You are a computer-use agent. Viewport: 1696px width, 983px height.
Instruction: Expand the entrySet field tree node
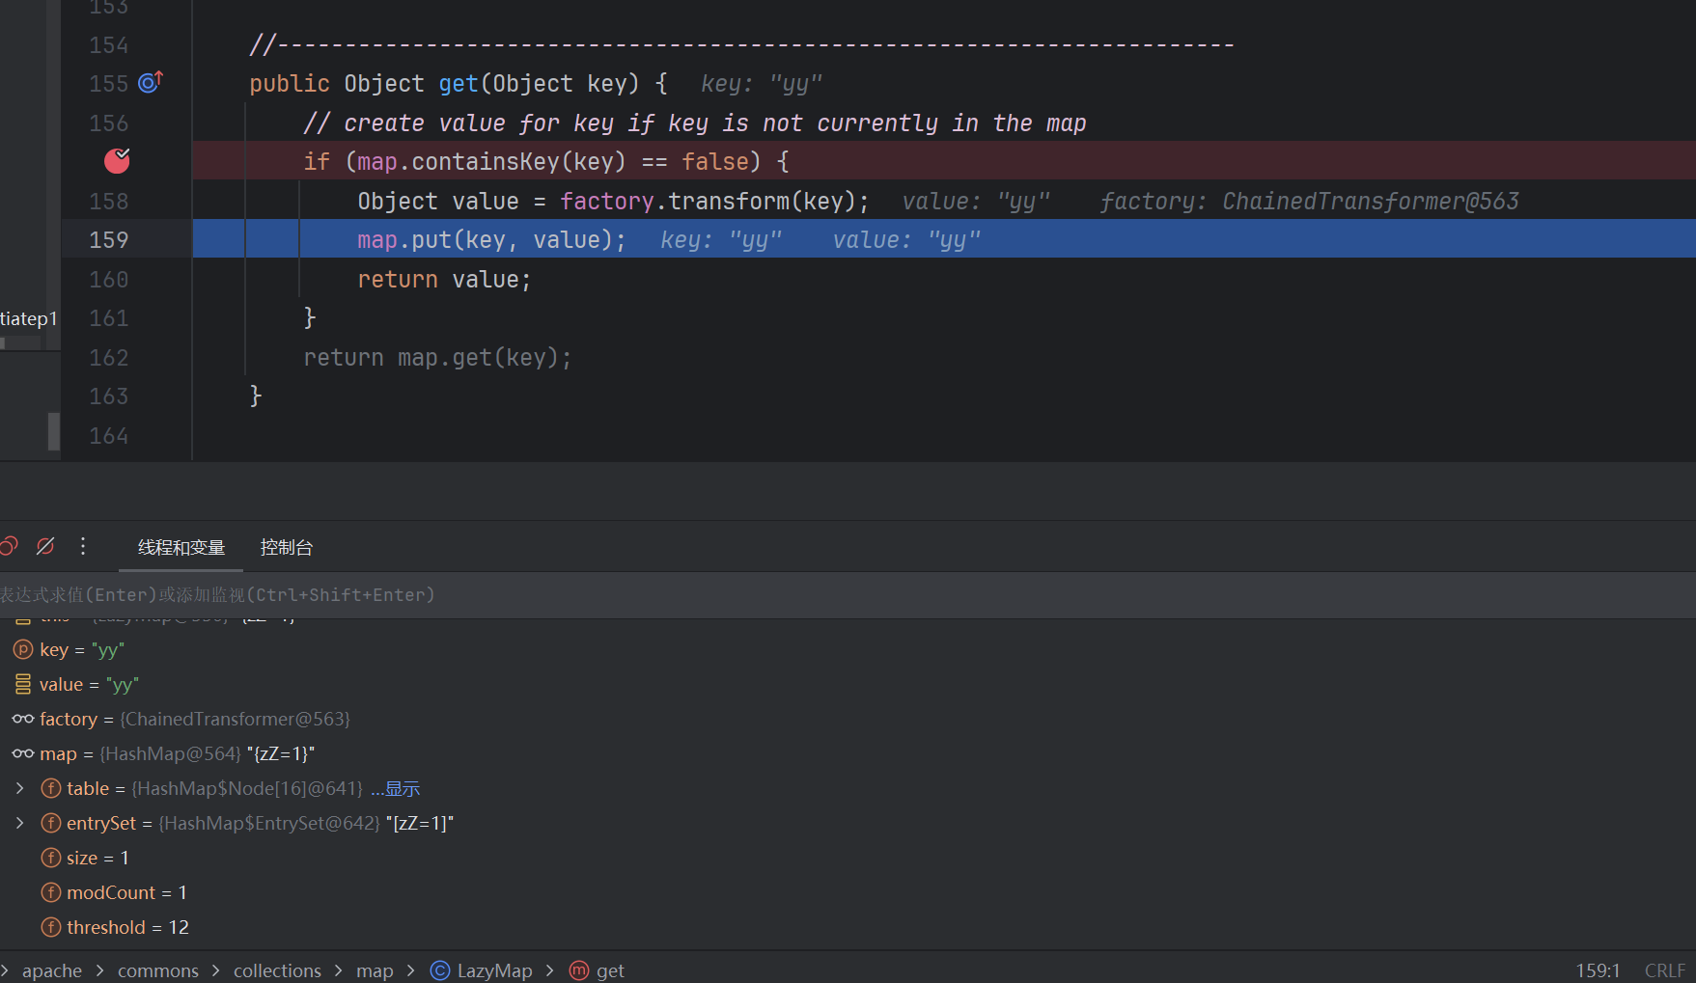pyautogui.click(x=19, y=824)
